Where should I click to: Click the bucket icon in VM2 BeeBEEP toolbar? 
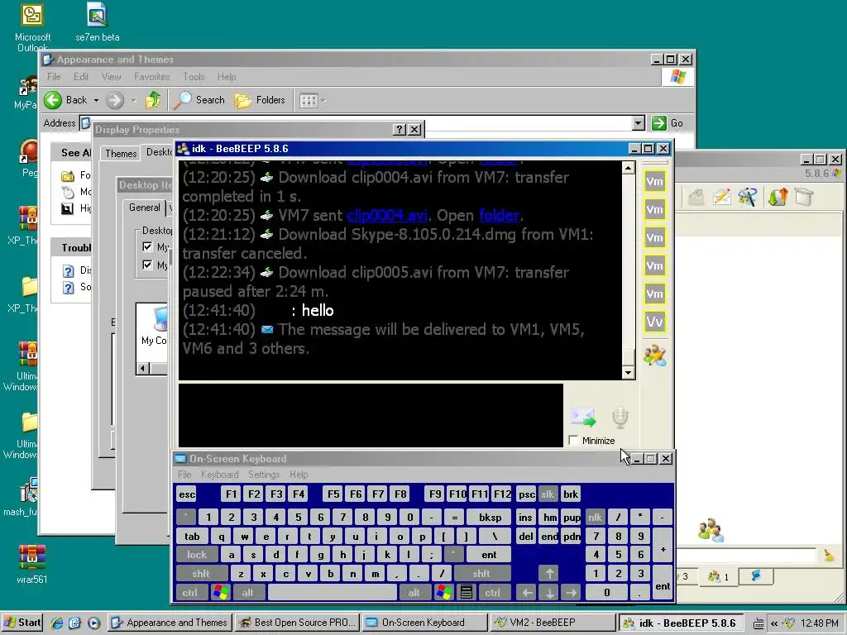click(804, 197)
